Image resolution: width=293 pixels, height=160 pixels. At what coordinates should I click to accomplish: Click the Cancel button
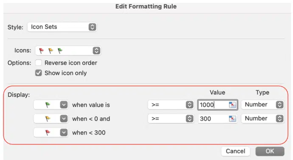click(235, 151)
